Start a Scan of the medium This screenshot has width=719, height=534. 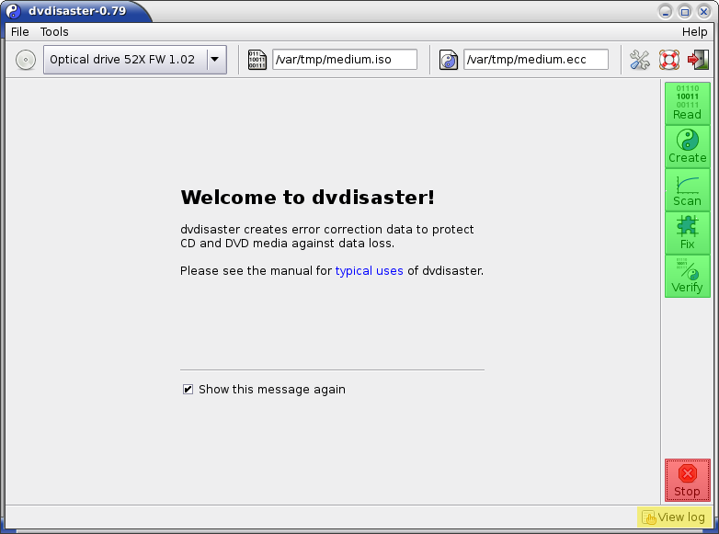pos(687,189)
